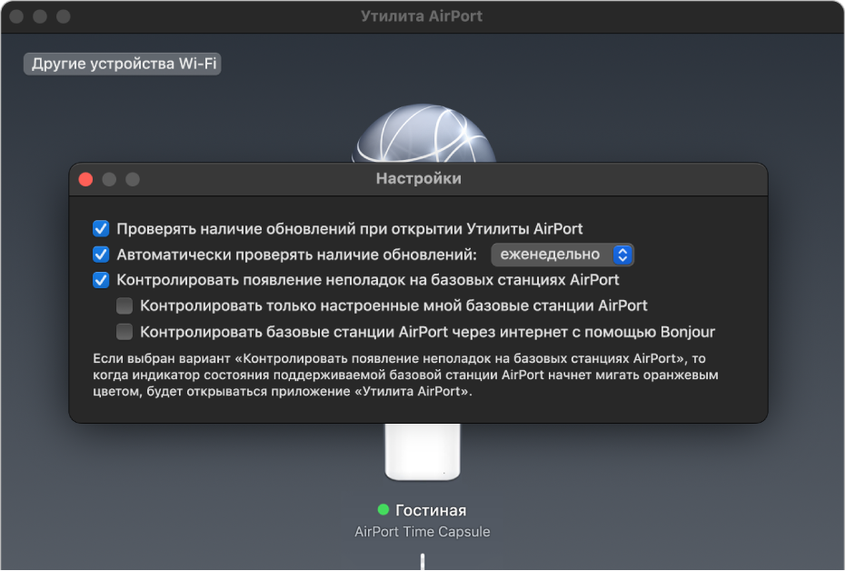This screenshot has width=846, height=571.
Task: Click the Утилита AirPort window zoom button
Action: click(x=63, y=16)
